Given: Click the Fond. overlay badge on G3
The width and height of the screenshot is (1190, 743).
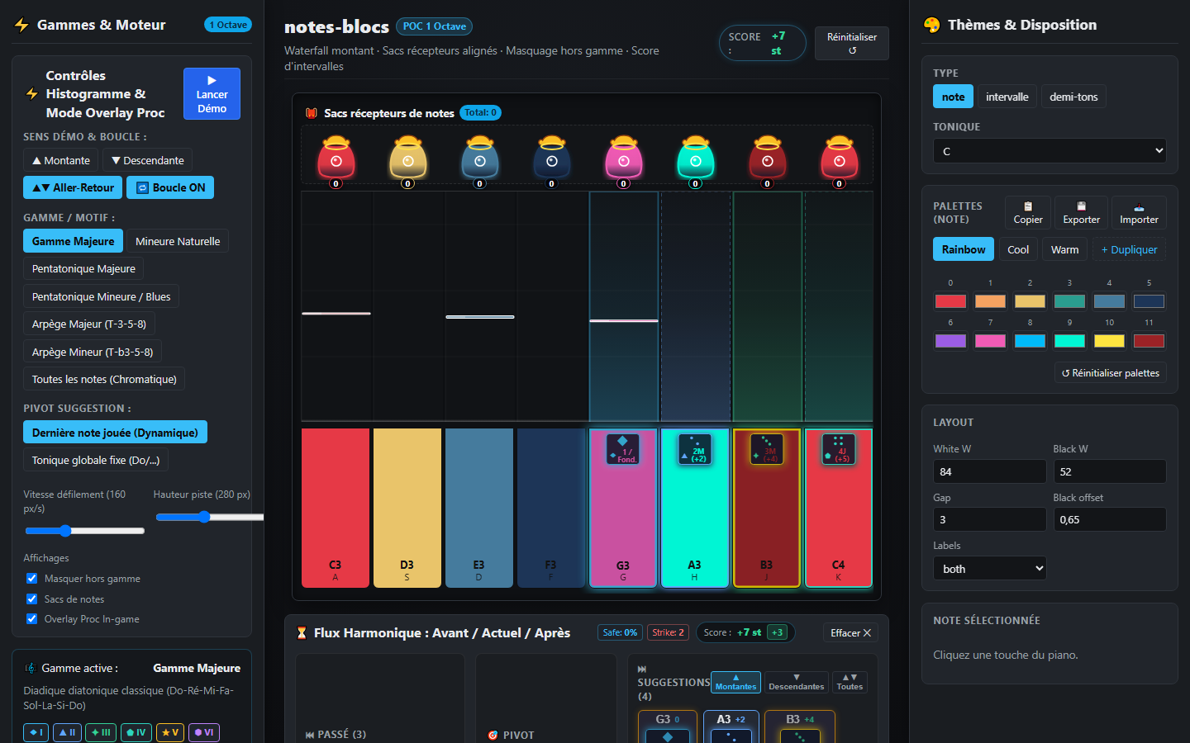Looking at the screenshot, I should click(x=623, y=449).
